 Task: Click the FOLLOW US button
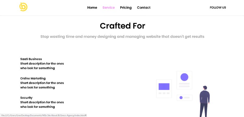coord(218,8)
